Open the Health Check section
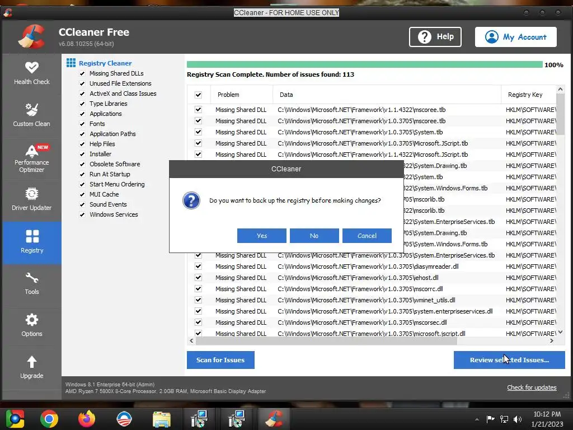 (32, 73)
